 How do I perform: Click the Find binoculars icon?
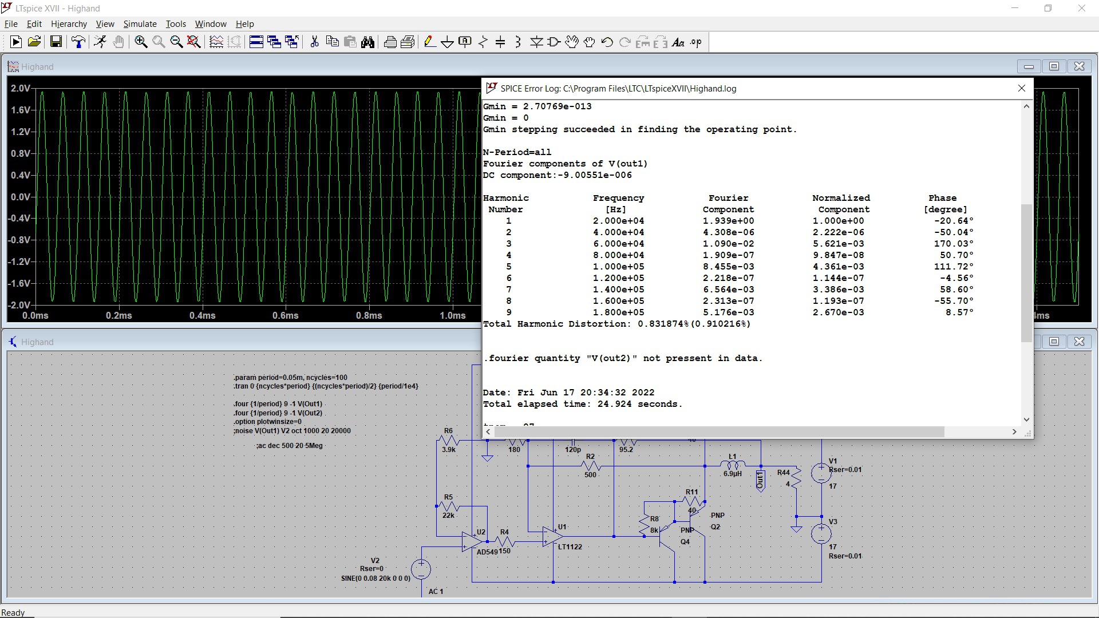coord(368,42)
